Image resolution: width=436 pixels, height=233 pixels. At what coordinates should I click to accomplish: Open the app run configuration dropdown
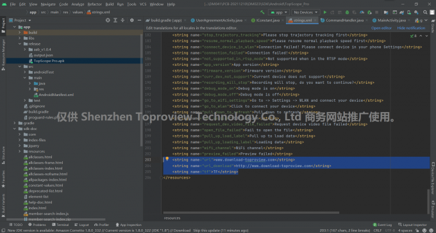tap(279, 12)
